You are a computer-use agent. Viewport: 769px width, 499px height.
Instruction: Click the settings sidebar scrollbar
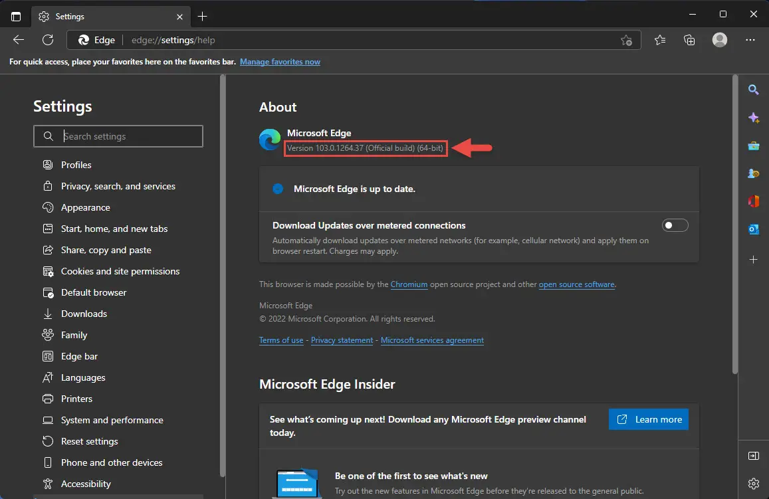click(x=223, y=276)
